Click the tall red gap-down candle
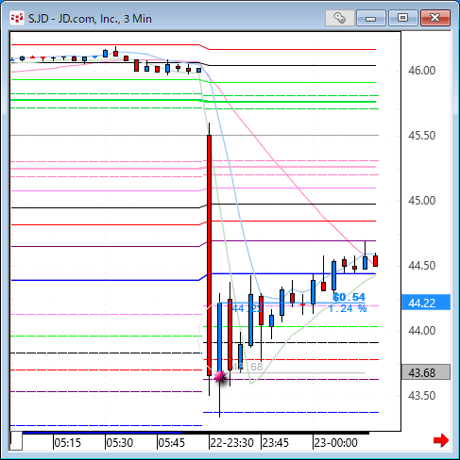460x460 pixels. click(x=209, y=255)
